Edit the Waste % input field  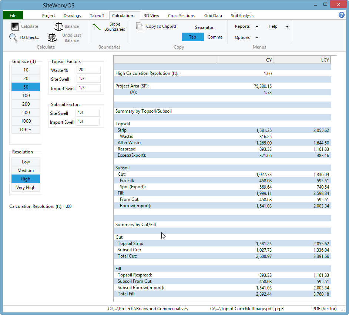tap(88, 70)
